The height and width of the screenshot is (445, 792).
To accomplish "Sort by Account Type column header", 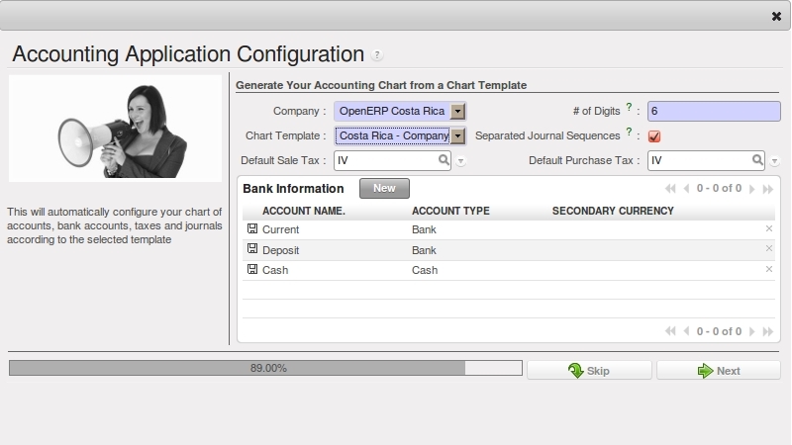I will (x=450, y=211).
